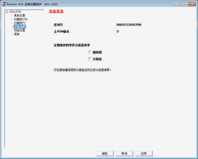Click the 定期维护的零件计数器清零 label
The height and width of the screenshot is (159, 198).
pos(72,45)
